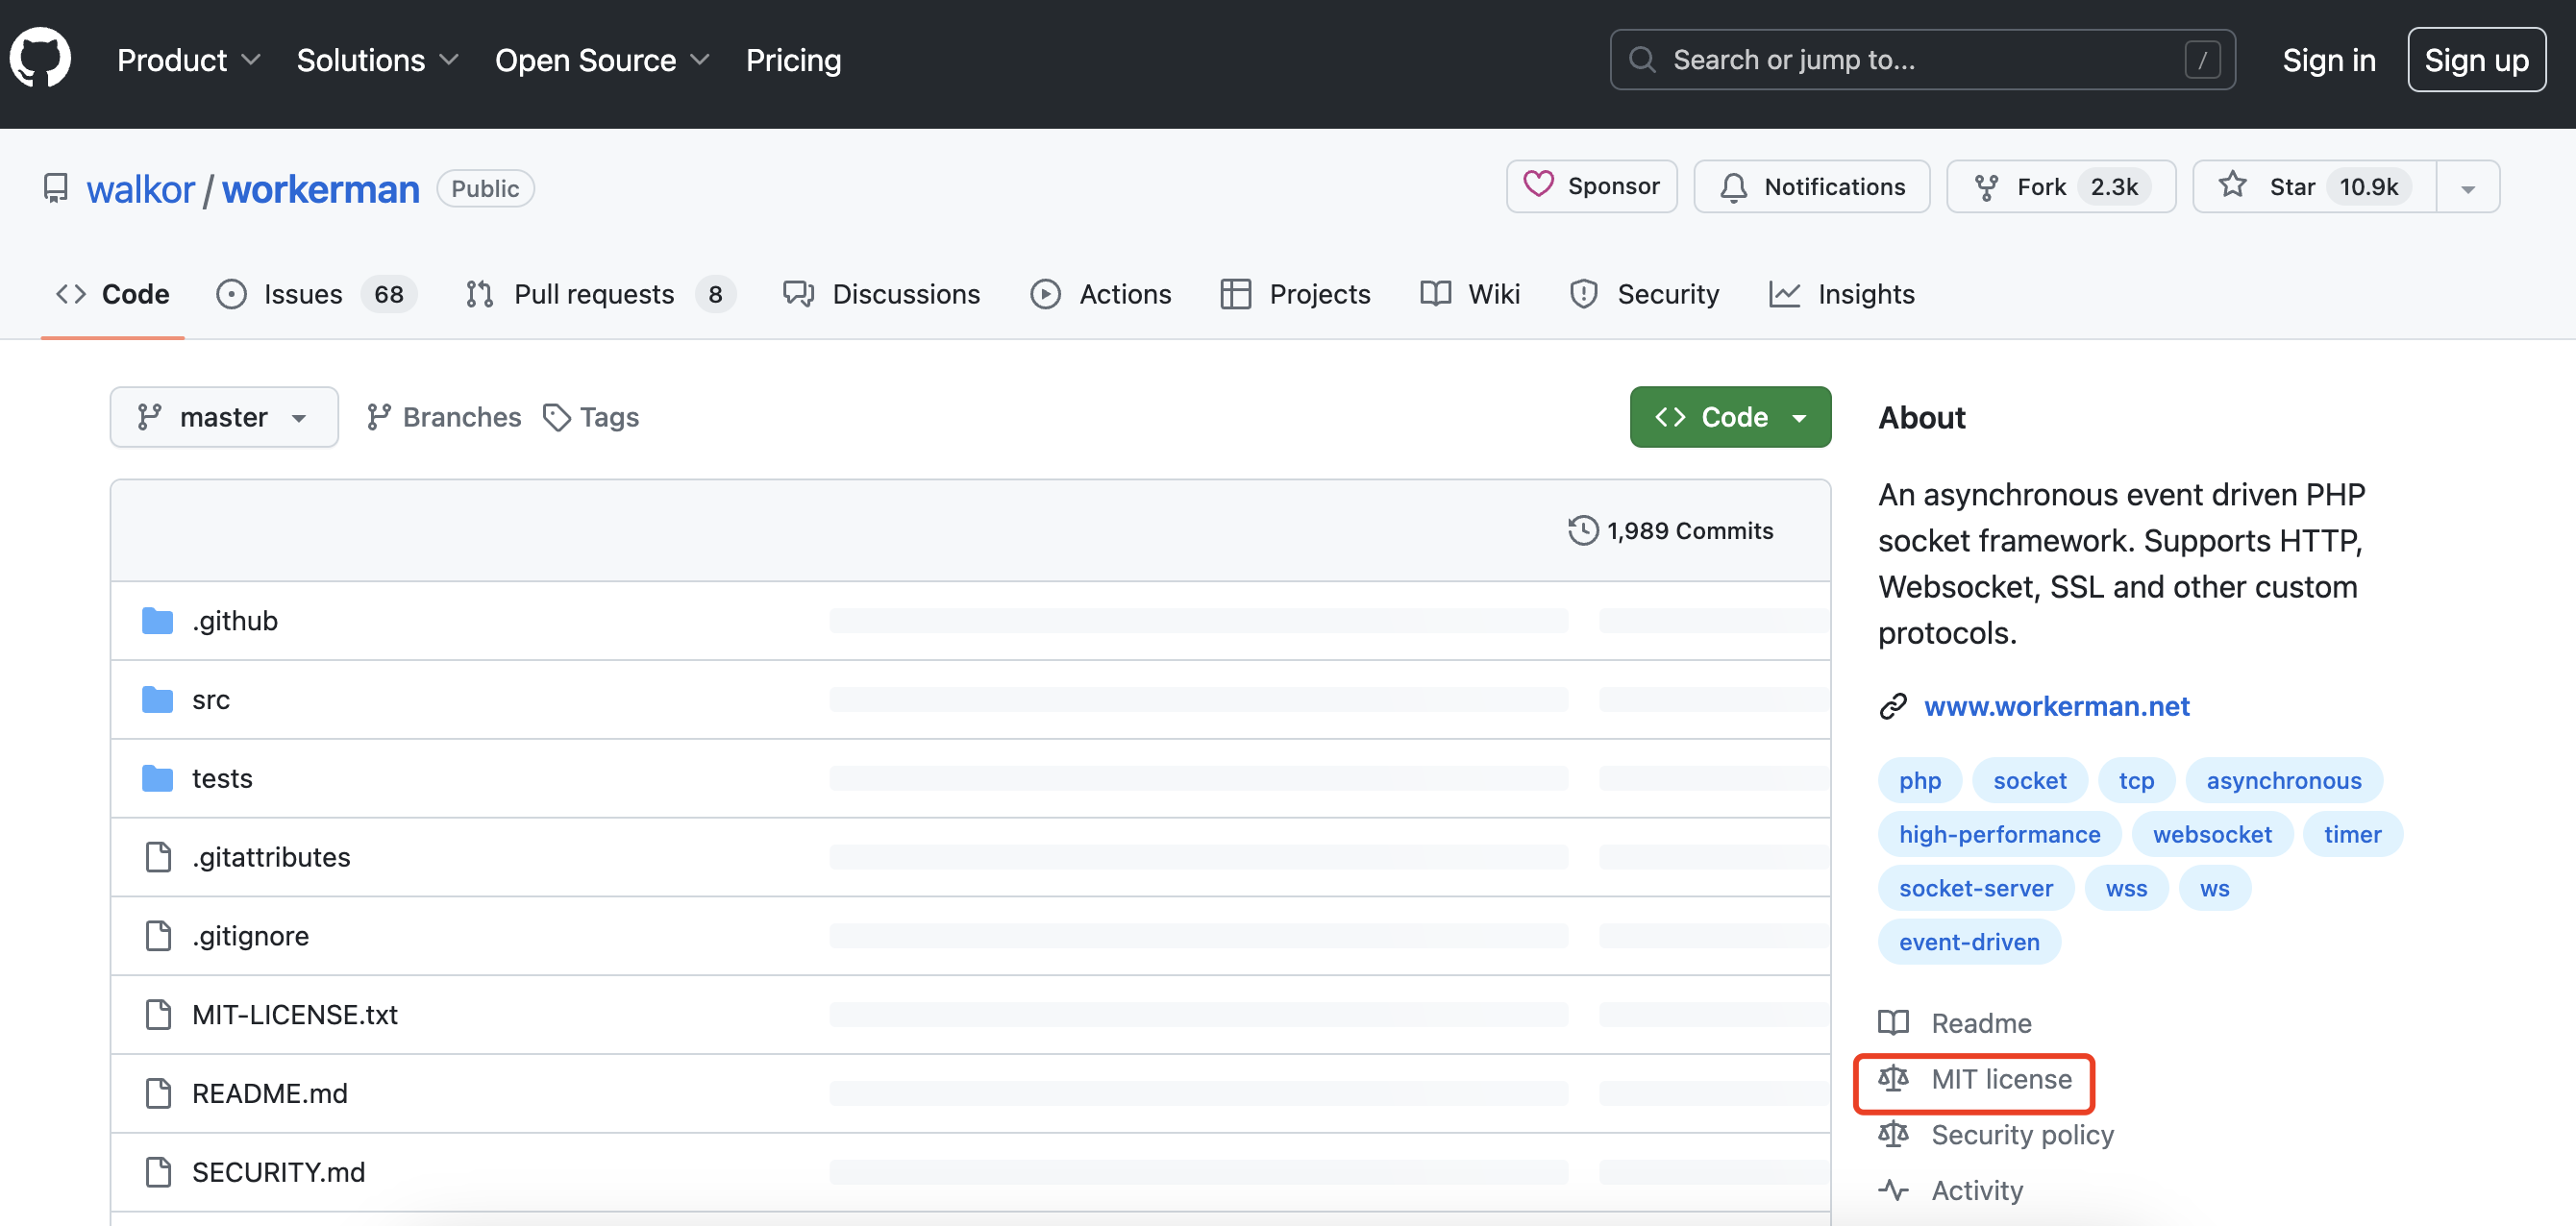The image size is (2576, 1226).
Task: Click the Notifications bell icon
Action: [1733, 187]
